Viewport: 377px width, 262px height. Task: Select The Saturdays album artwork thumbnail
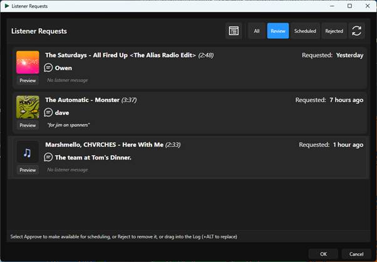point(28,62)
